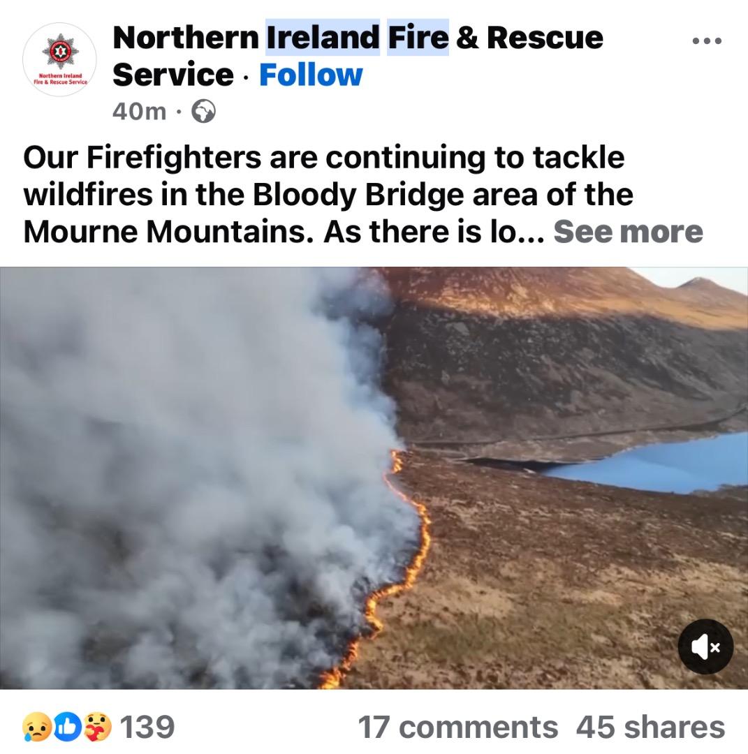Click the care hug reaction emoji
The width and height of the screenshot is (748, 754).
pos(97,727)
